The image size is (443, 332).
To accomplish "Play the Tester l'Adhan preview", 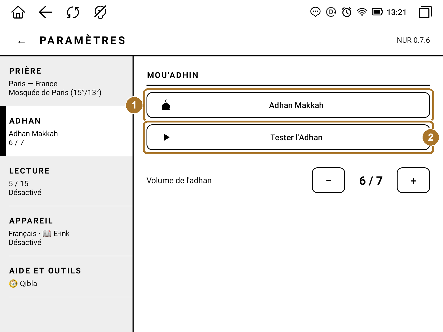I will 288,137.
